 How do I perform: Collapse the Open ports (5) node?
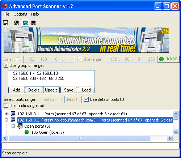pyautogui.click(x=13, y=126)
